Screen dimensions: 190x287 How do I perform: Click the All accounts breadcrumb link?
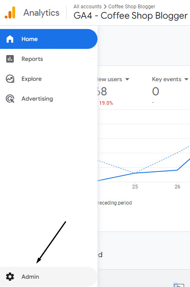click(88, 7)
